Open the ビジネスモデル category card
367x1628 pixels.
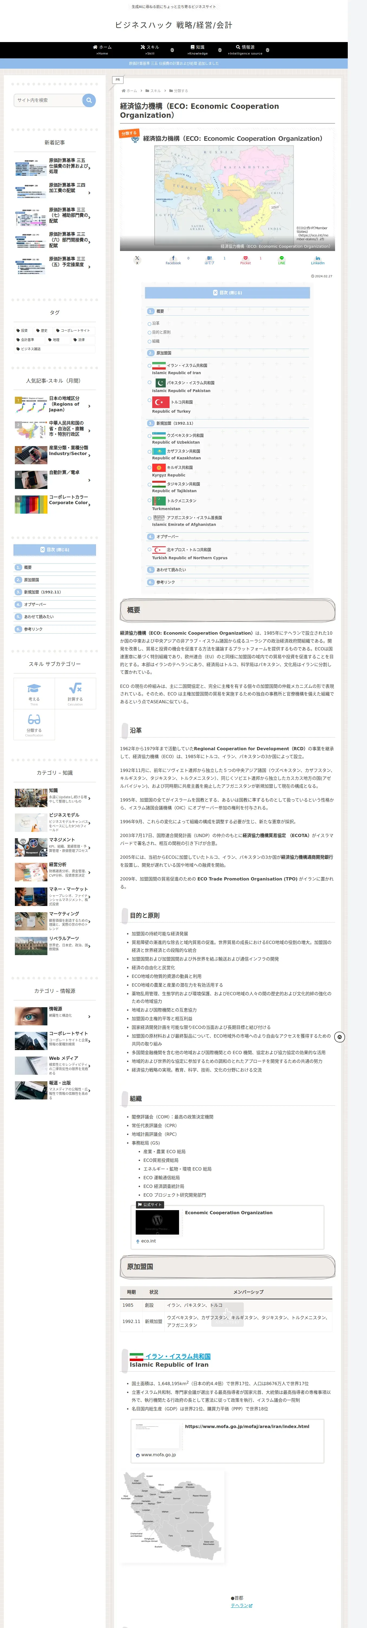tap(55, 822)
